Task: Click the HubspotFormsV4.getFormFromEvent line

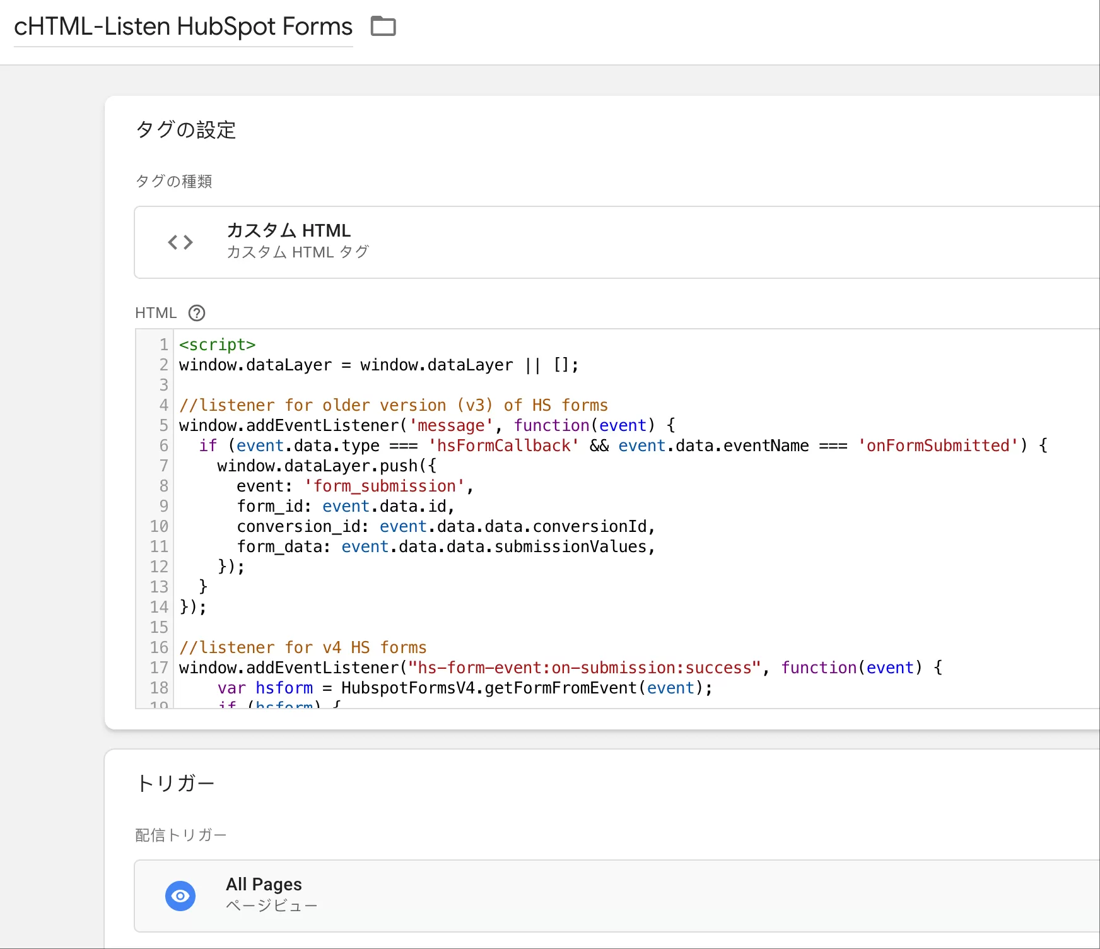Action: 465,688
